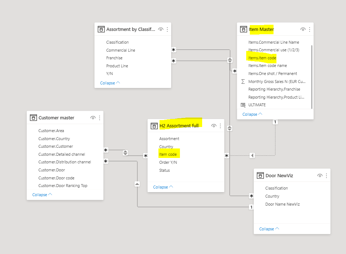This screenshot has width=346, height=254.
Task: Toggle visibility of Customer master table
Action: click(93, 118)
